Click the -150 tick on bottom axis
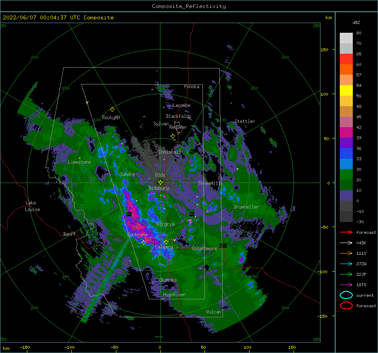This screenshot has width=378, height=353. click(x=25, y=348)
